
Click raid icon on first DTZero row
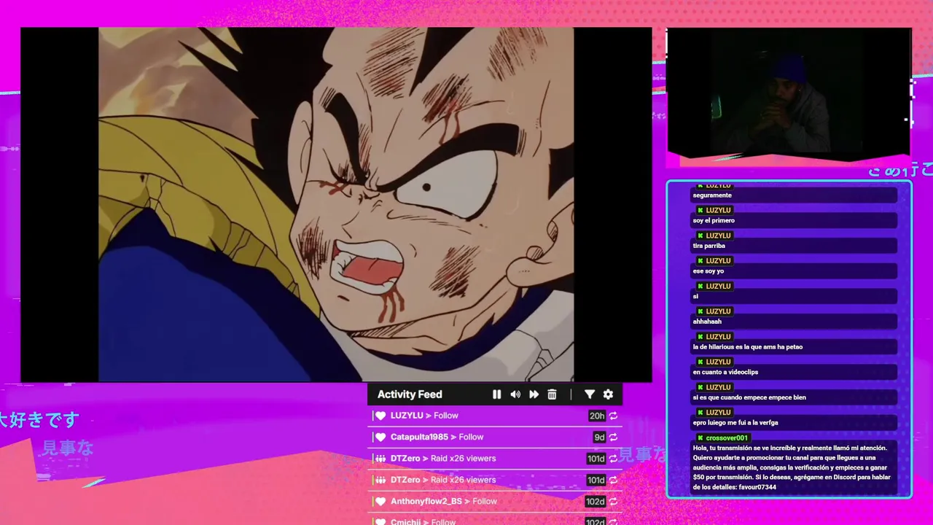coord(380,459)
